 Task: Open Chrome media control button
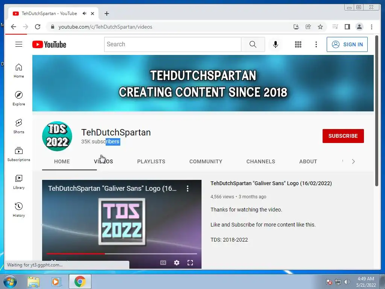(x=335, y=27)
